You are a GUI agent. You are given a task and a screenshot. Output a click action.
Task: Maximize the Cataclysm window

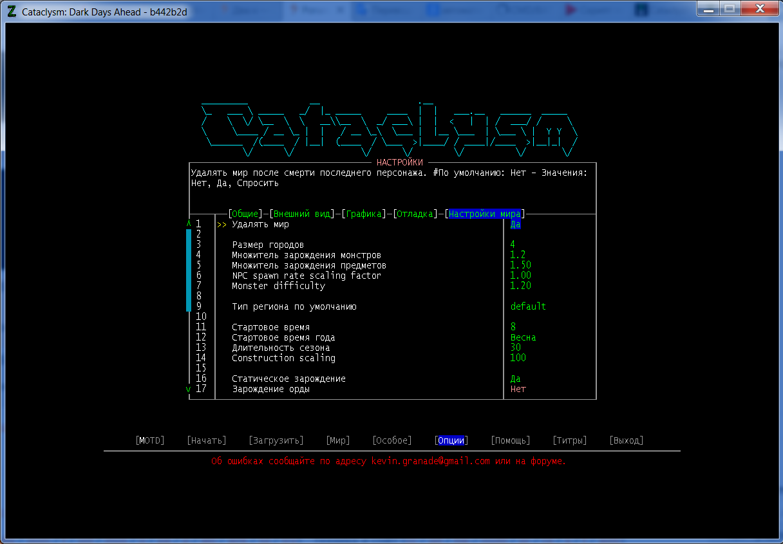click(728, 8)
